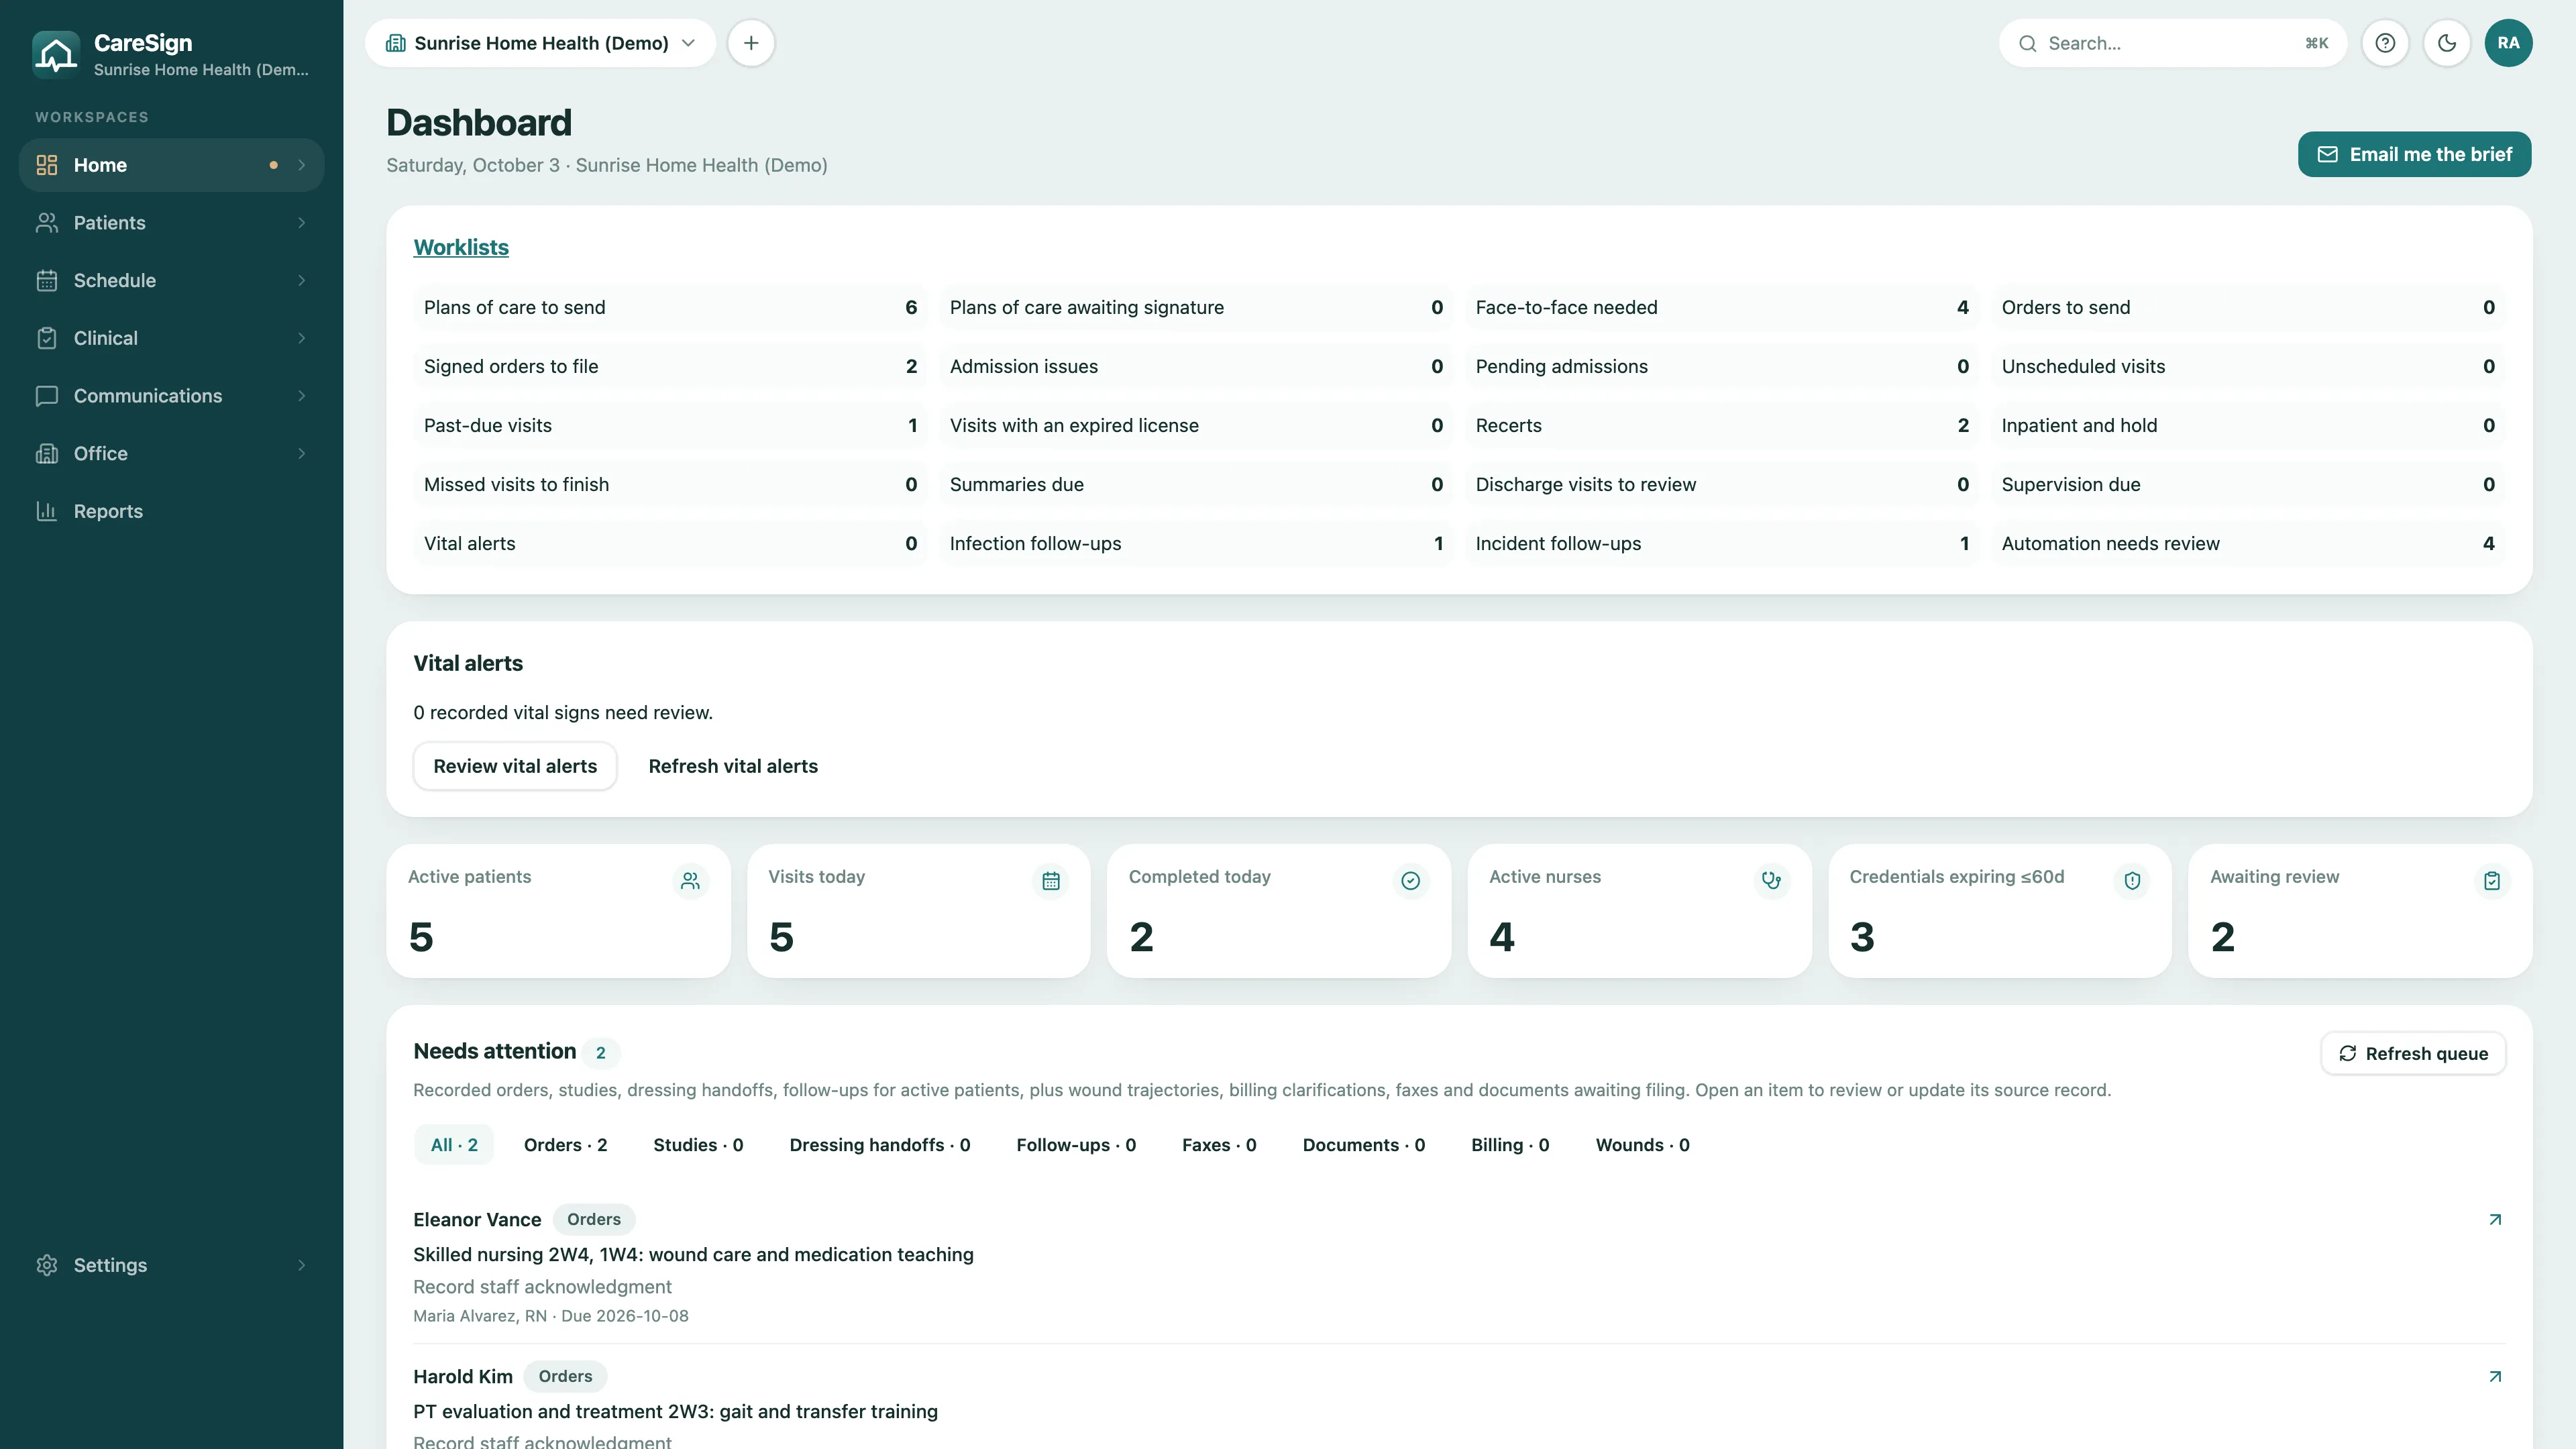The image size is (2576, 1449).
Task: Open the Worklists heading link
Action: tap(461, 247)
